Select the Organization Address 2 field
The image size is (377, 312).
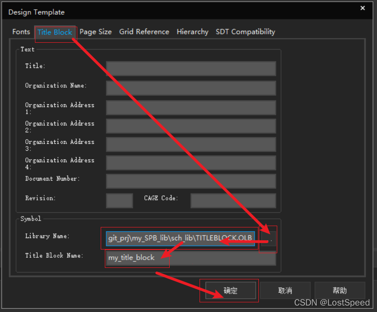click(x=191, y=126)
